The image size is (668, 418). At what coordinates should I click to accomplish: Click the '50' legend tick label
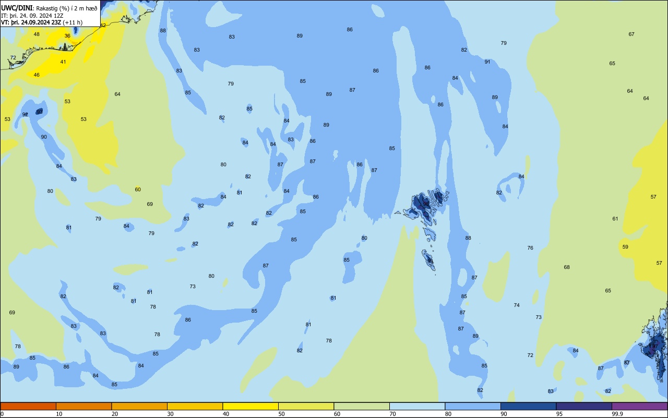[281, 414]
